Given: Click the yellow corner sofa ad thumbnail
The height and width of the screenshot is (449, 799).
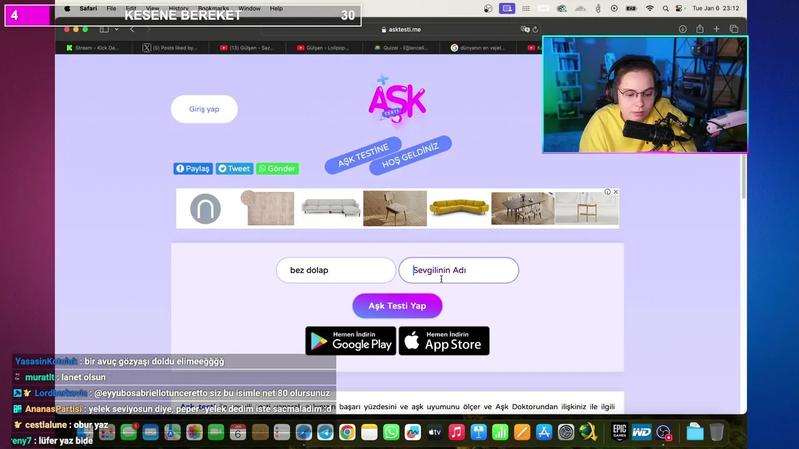Looking at the screenshot, I should point(459,208).
